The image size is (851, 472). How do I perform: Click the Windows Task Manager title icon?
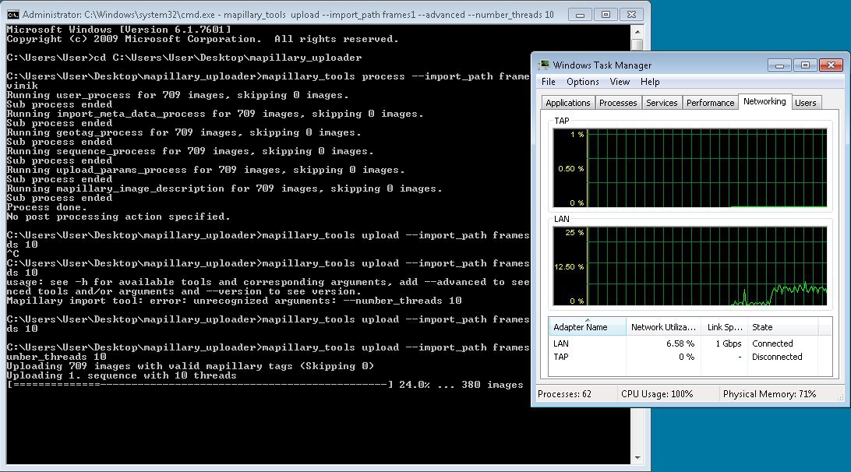(543, 65)
